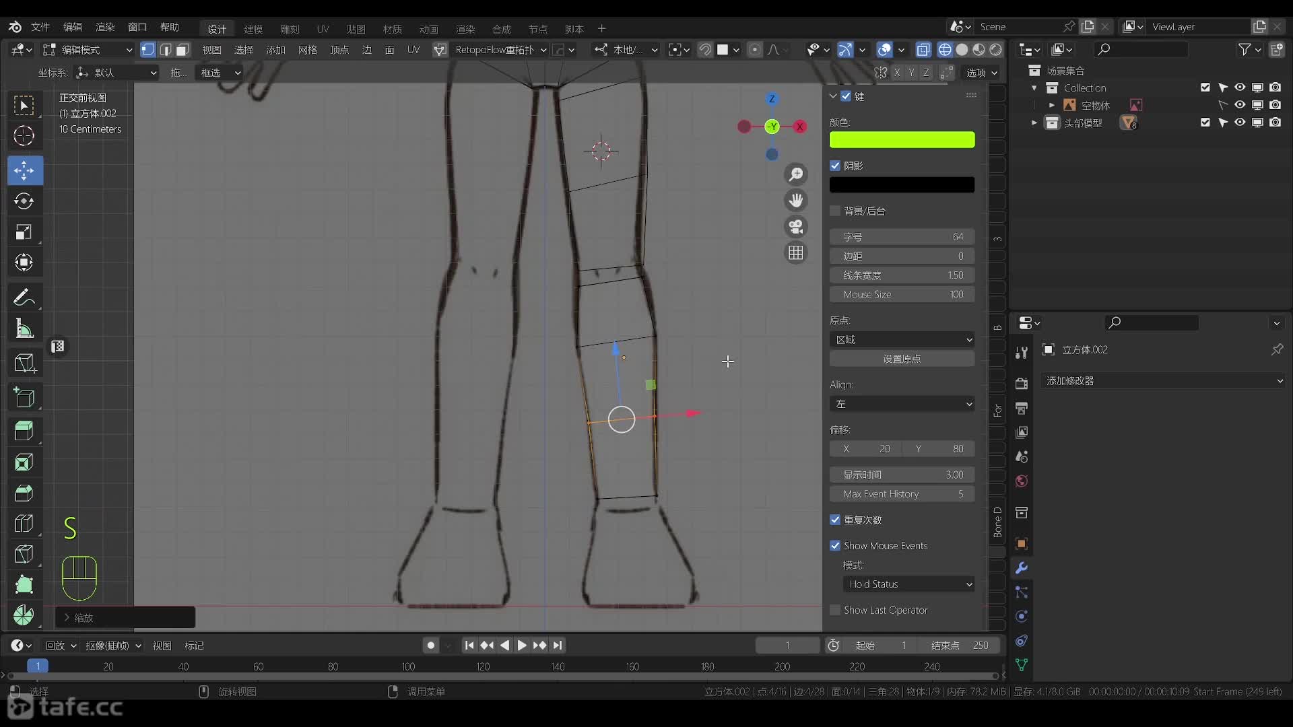Select the Transform tool
The image size is (1293, 727).
pos(24,263)
